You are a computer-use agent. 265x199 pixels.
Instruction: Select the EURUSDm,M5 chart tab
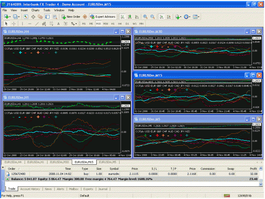coord(108,162)
